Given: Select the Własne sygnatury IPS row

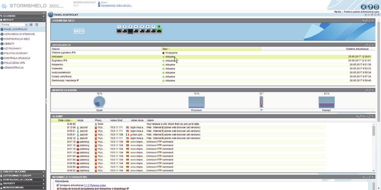Looking at the screenshot, I should click(x=211, y=53).
